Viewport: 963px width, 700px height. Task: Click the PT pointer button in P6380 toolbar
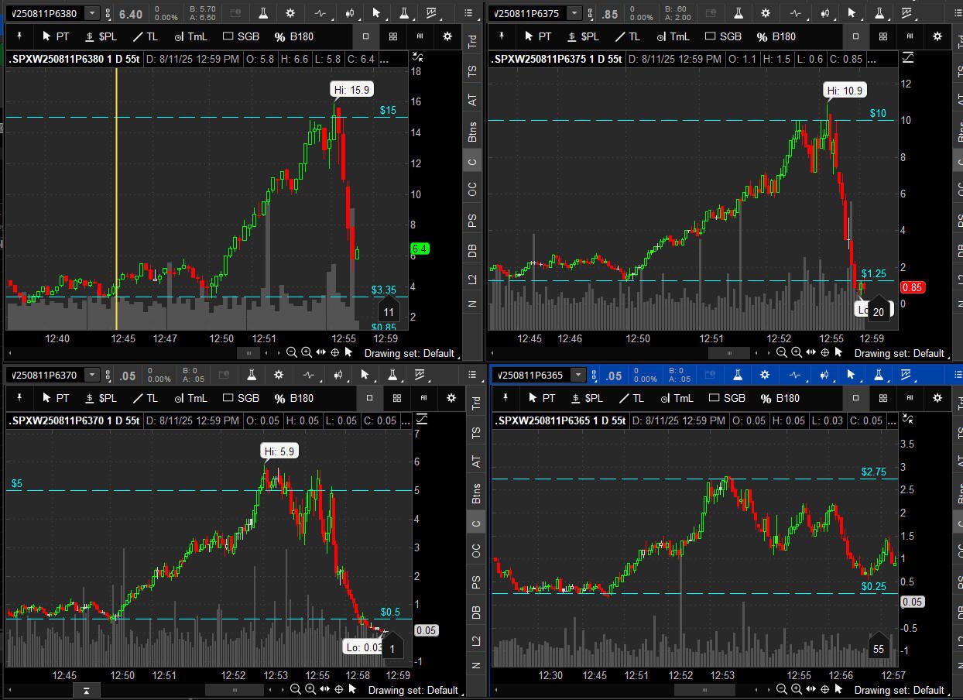pos(57,36)
